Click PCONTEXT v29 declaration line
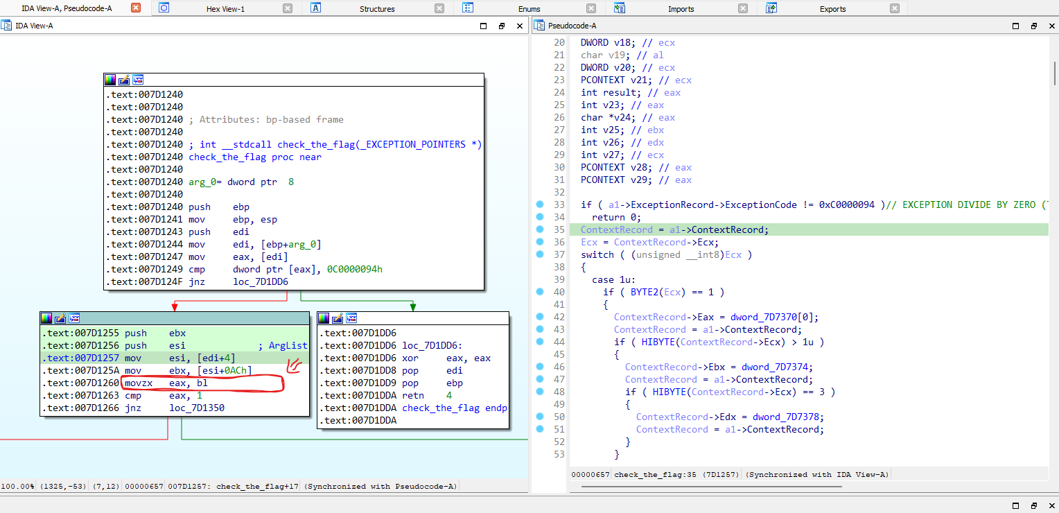1059x513 pixels. tap(636, 180)
